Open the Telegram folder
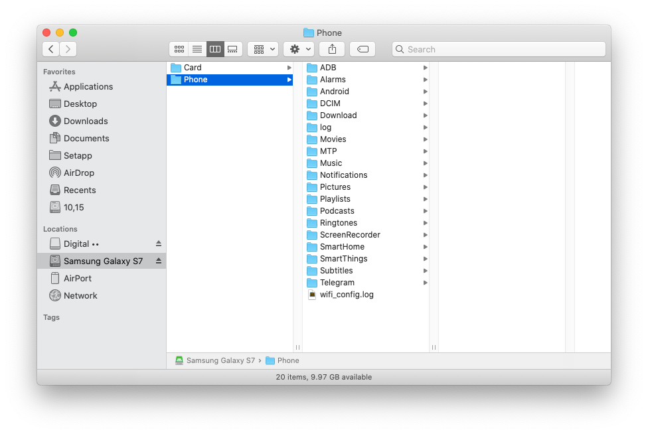 coord(366,283)
